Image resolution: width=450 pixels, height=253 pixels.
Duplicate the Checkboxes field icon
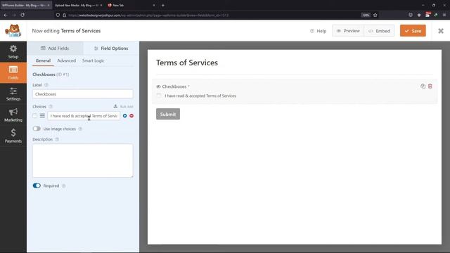423,86
